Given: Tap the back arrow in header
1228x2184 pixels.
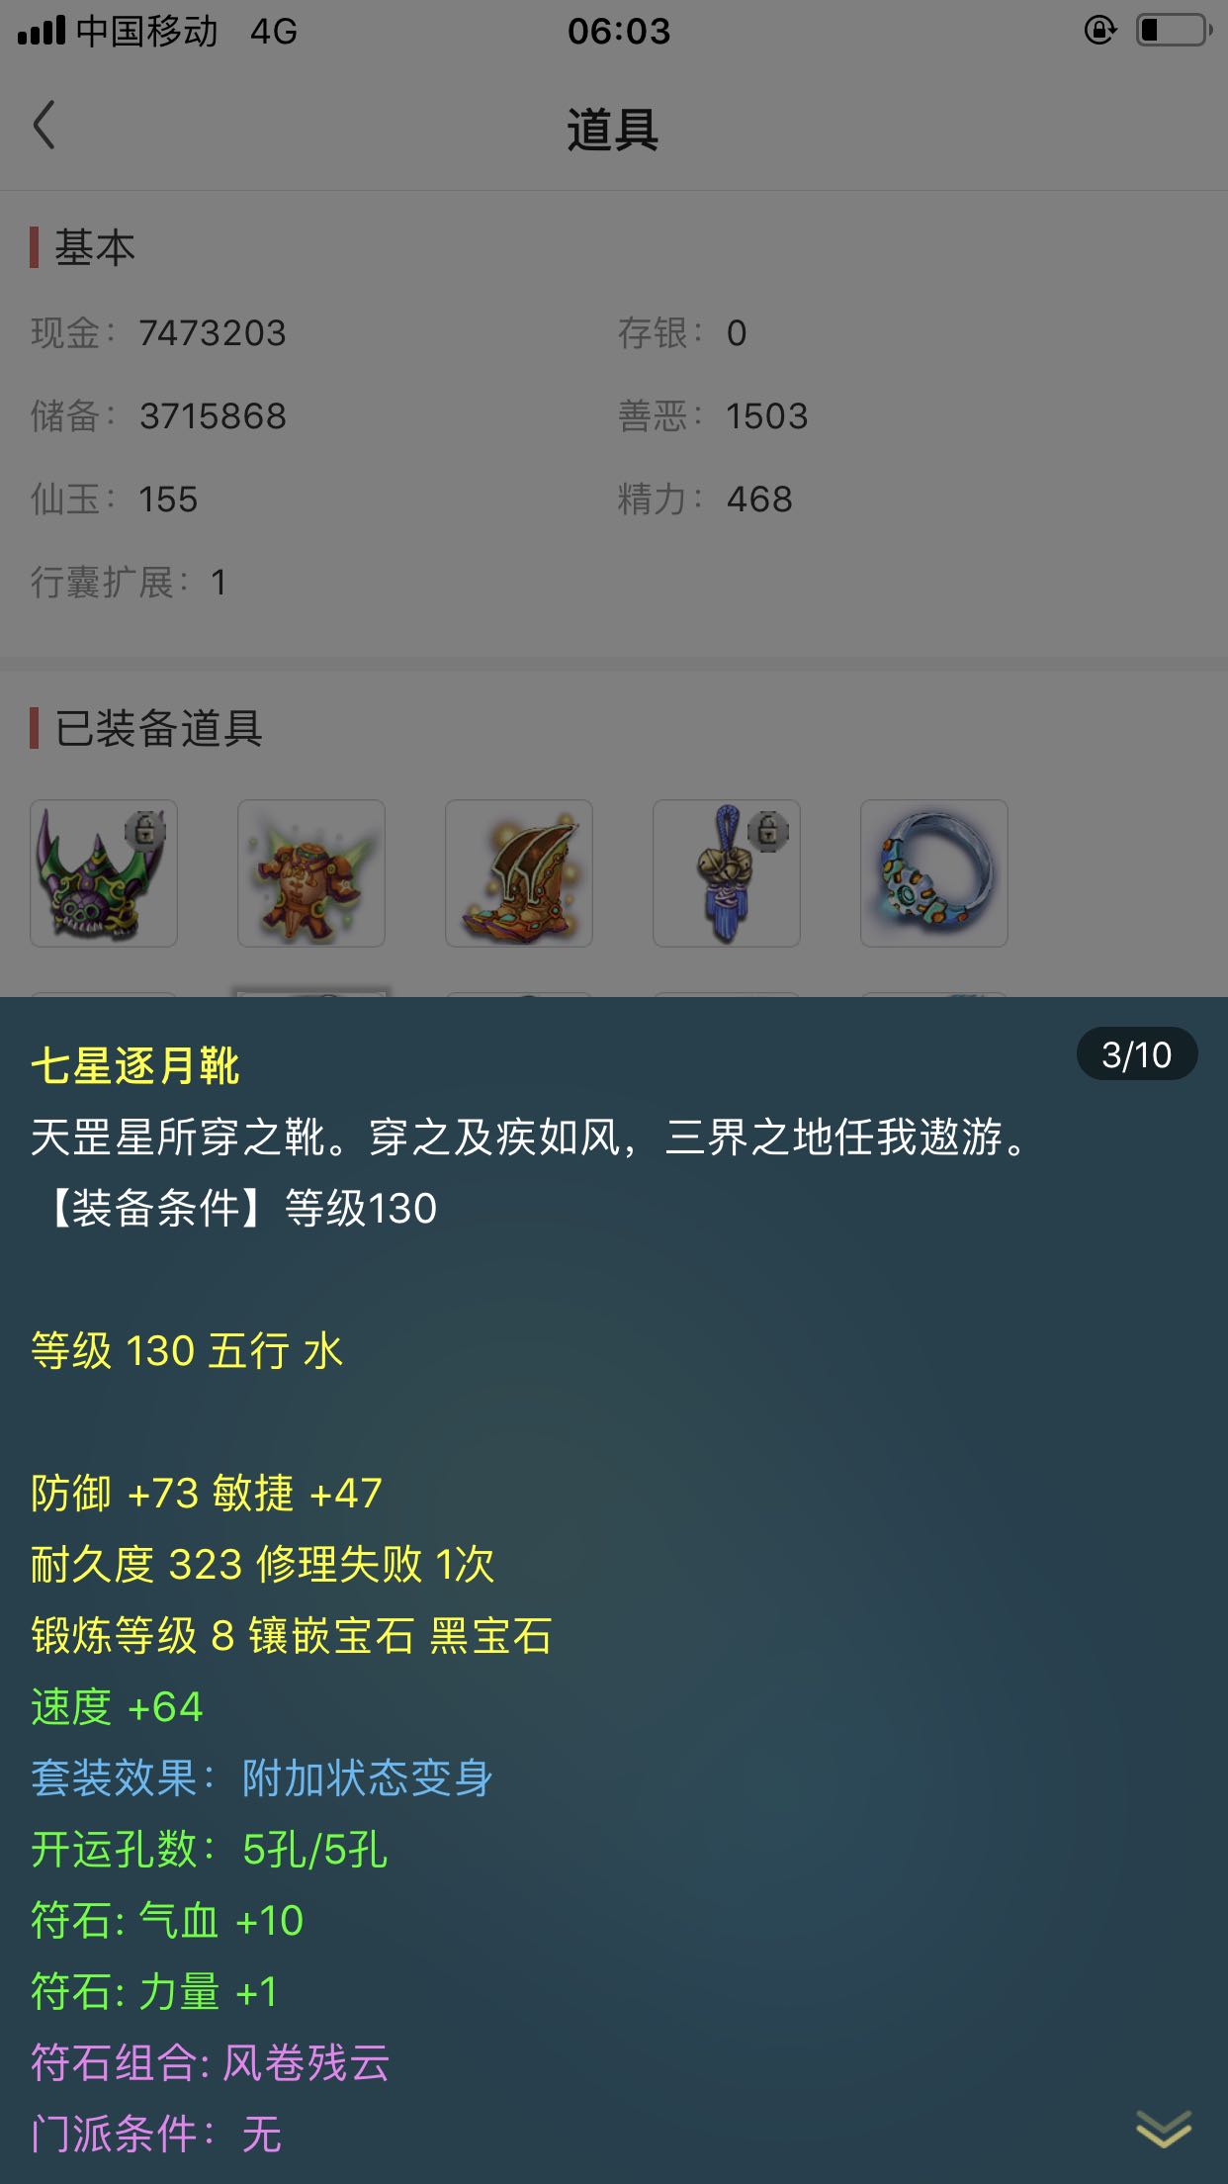Looking at the screenshot, I should [x=44, y=126].
